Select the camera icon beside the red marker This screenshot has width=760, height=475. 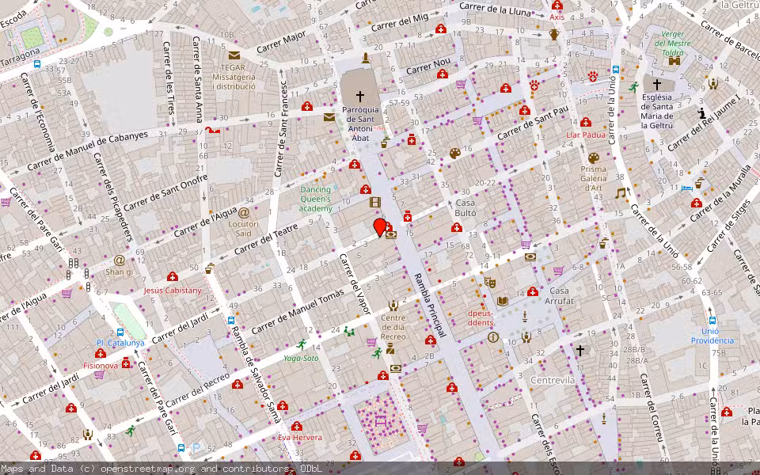[391, 234]
